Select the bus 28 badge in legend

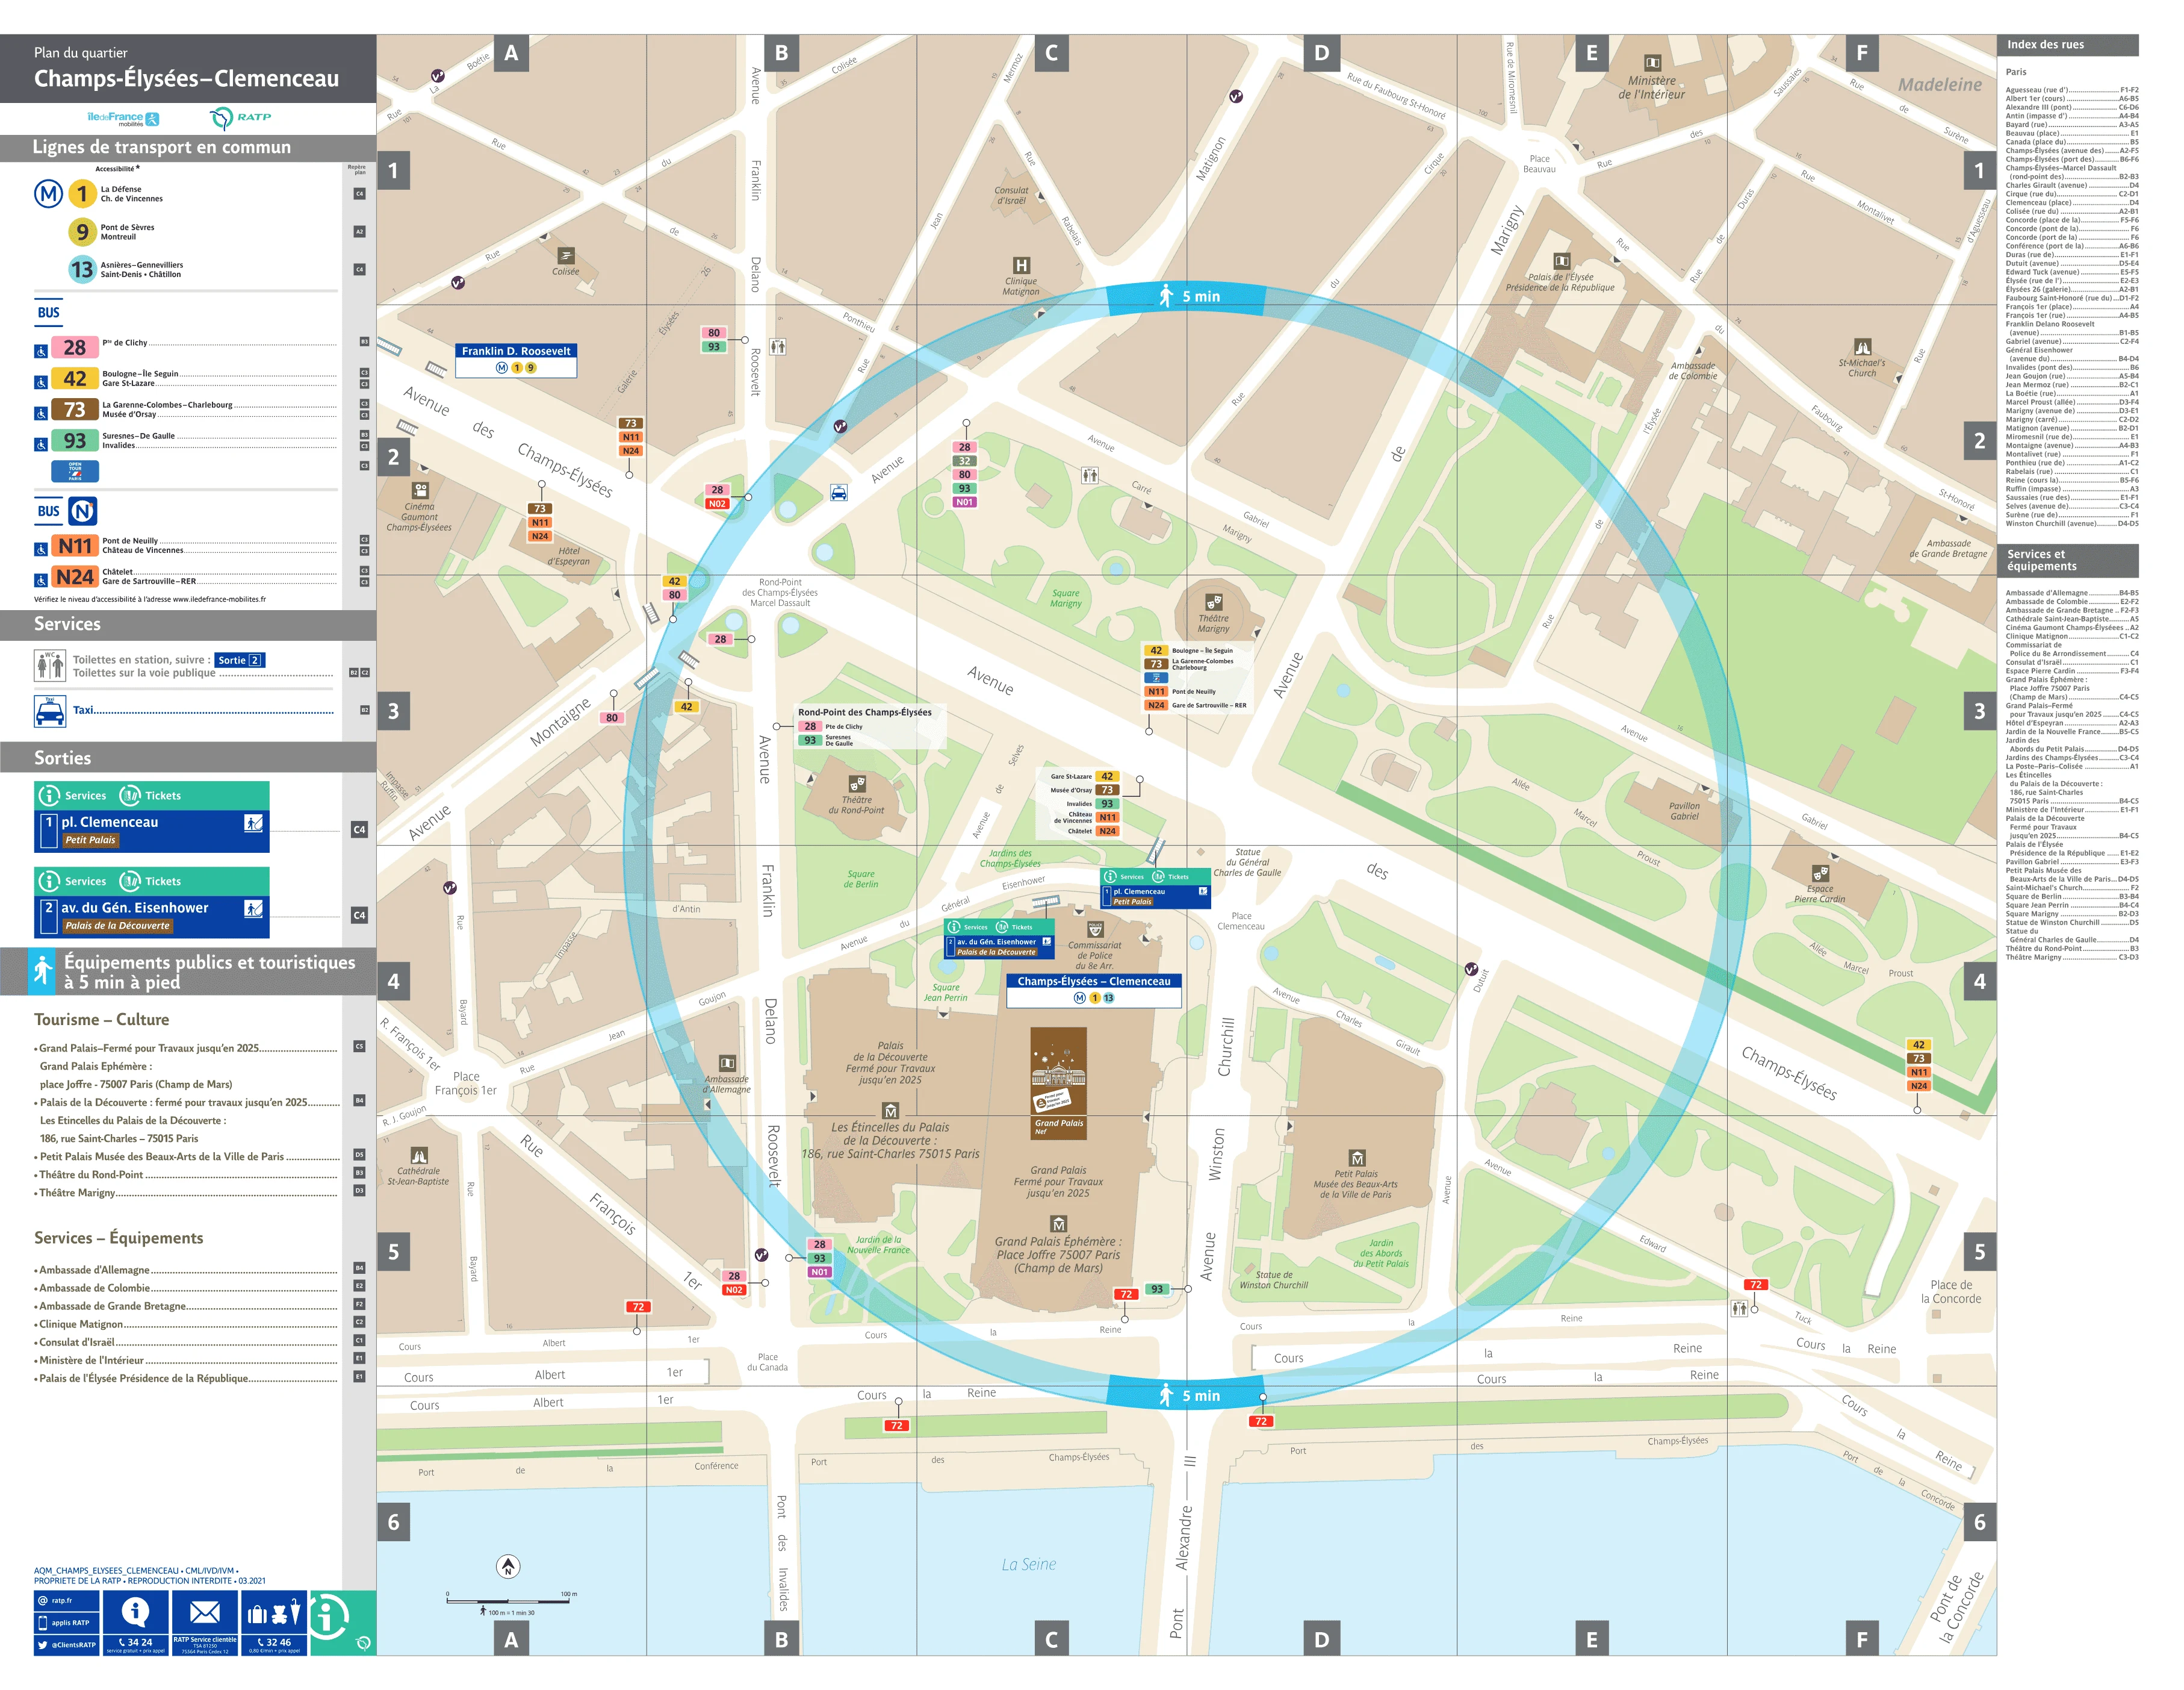click(75, 347)
